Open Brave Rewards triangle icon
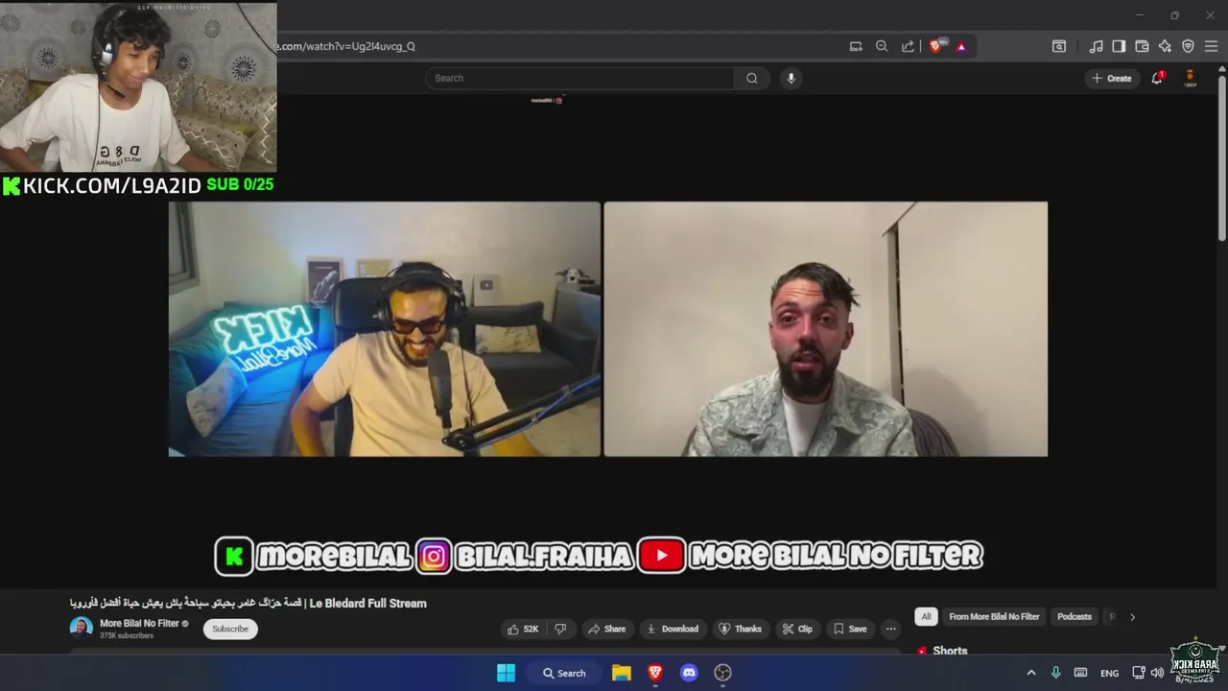 pyautogui.click(x=961, y=46)
